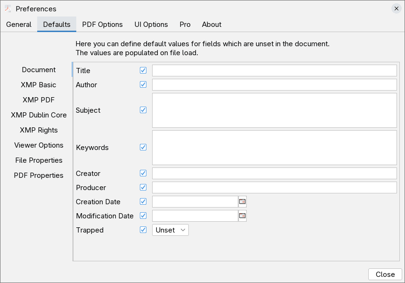Open the UI Options tab
The height and width of the screenshot is (283, 405).
click(151, 25)
